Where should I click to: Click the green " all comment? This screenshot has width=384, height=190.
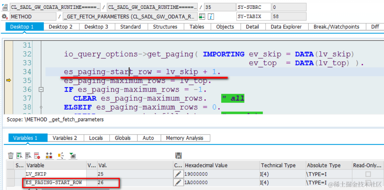(x=233, y=98)
